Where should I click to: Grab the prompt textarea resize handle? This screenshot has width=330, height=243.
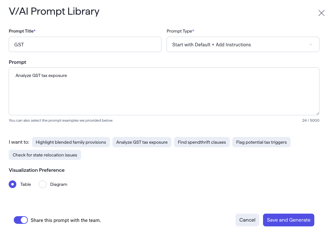coord(317,113)
